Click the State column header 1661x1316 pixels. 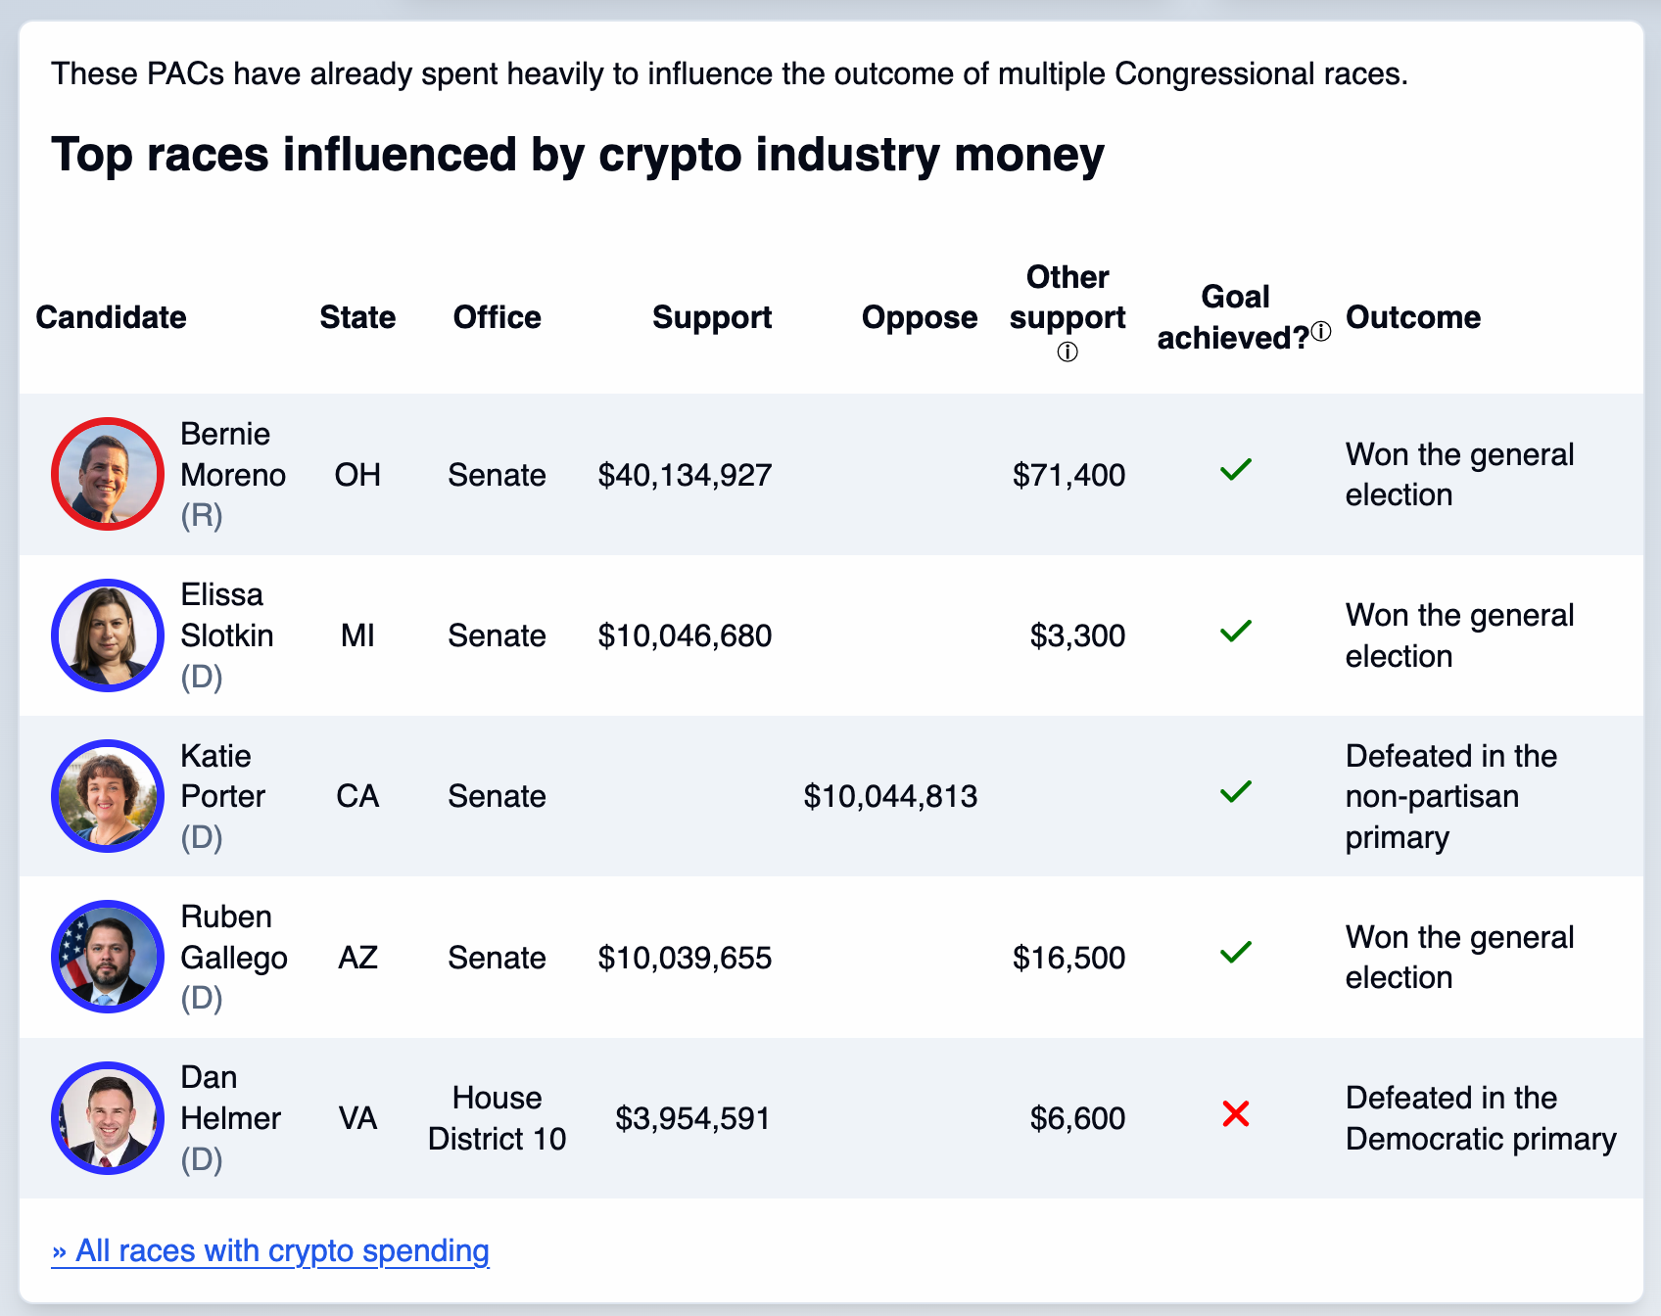coord(357,317)
